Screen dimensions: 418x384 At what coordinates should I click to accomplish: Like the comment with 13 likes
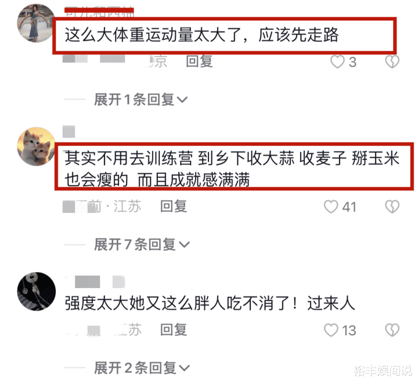331,330
